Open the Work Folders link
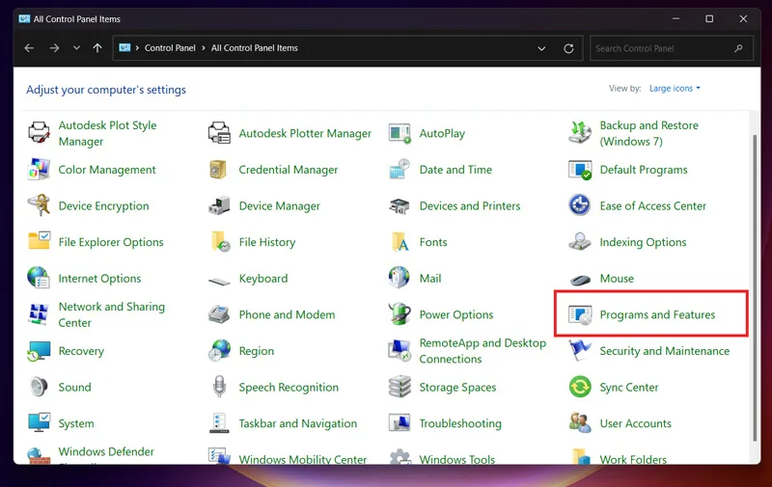The image size is (772, 487). click(633, 459)
